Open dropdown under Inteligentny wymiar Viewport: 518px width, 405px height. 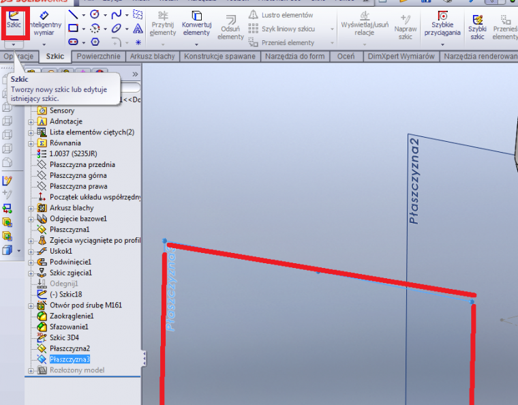point(44,44)
